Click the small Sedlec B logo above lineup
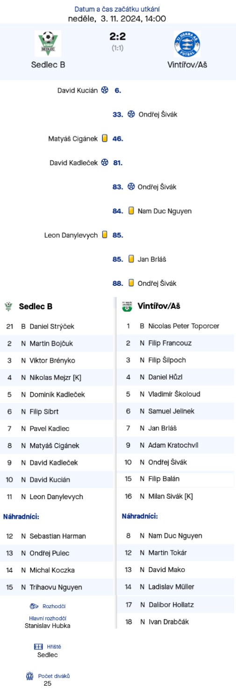Screen dimensions: 236x690 point(8,307)
